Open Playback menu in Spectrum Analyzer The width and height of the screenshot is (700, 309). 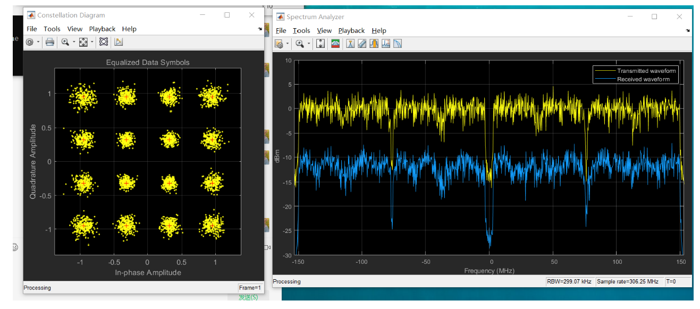[351, 31]
